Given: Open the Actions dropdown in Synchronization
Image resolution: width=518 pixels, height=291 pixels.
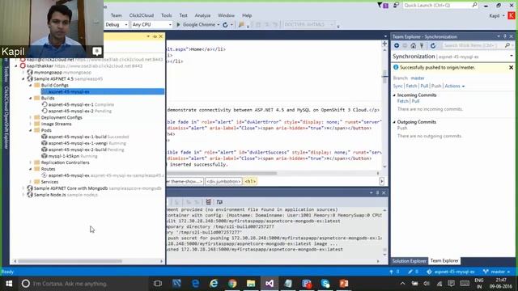Looking at the screenshot, I should point(455,86).
